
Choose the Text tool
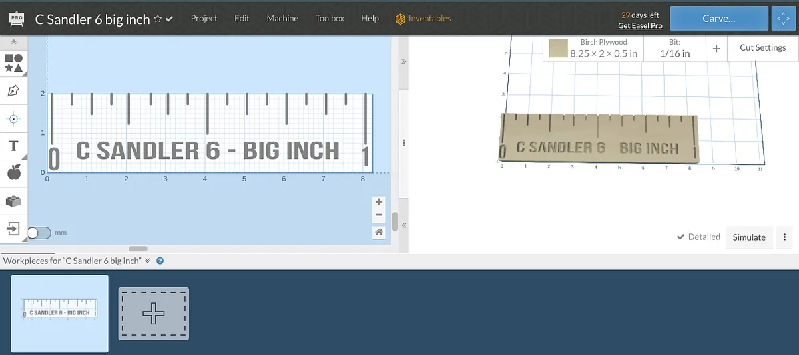[x=13, y=146]
